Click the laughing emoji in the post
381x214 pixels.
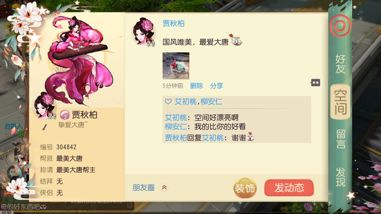[x=236, y=40]
